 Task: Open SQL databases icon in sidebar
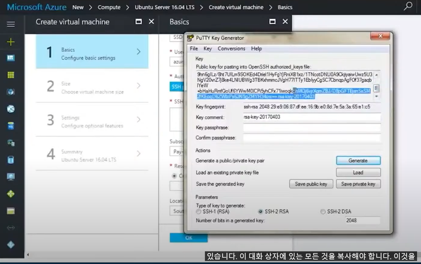11,126
